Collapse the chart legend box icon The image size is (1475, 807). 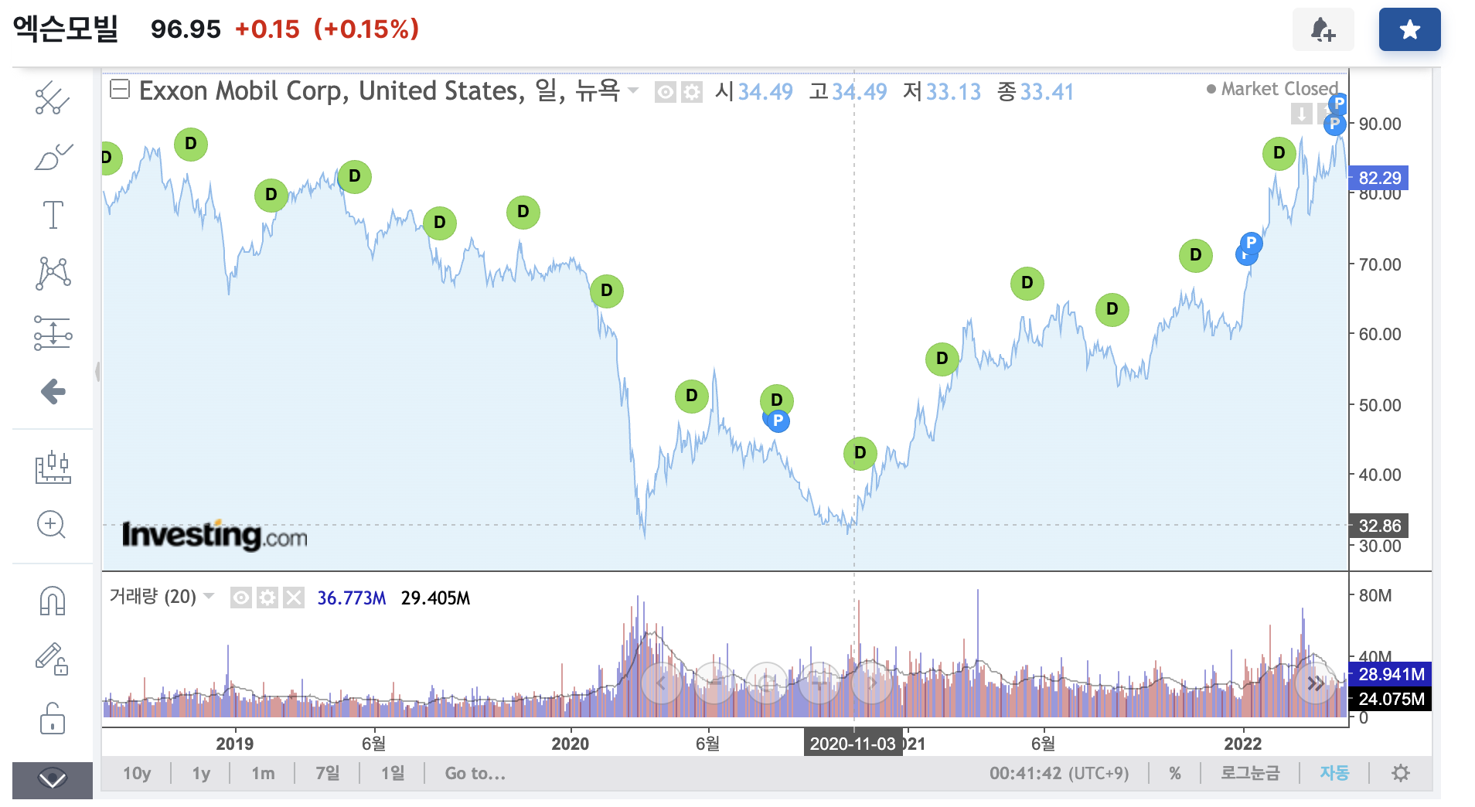[x=120, y=90]
